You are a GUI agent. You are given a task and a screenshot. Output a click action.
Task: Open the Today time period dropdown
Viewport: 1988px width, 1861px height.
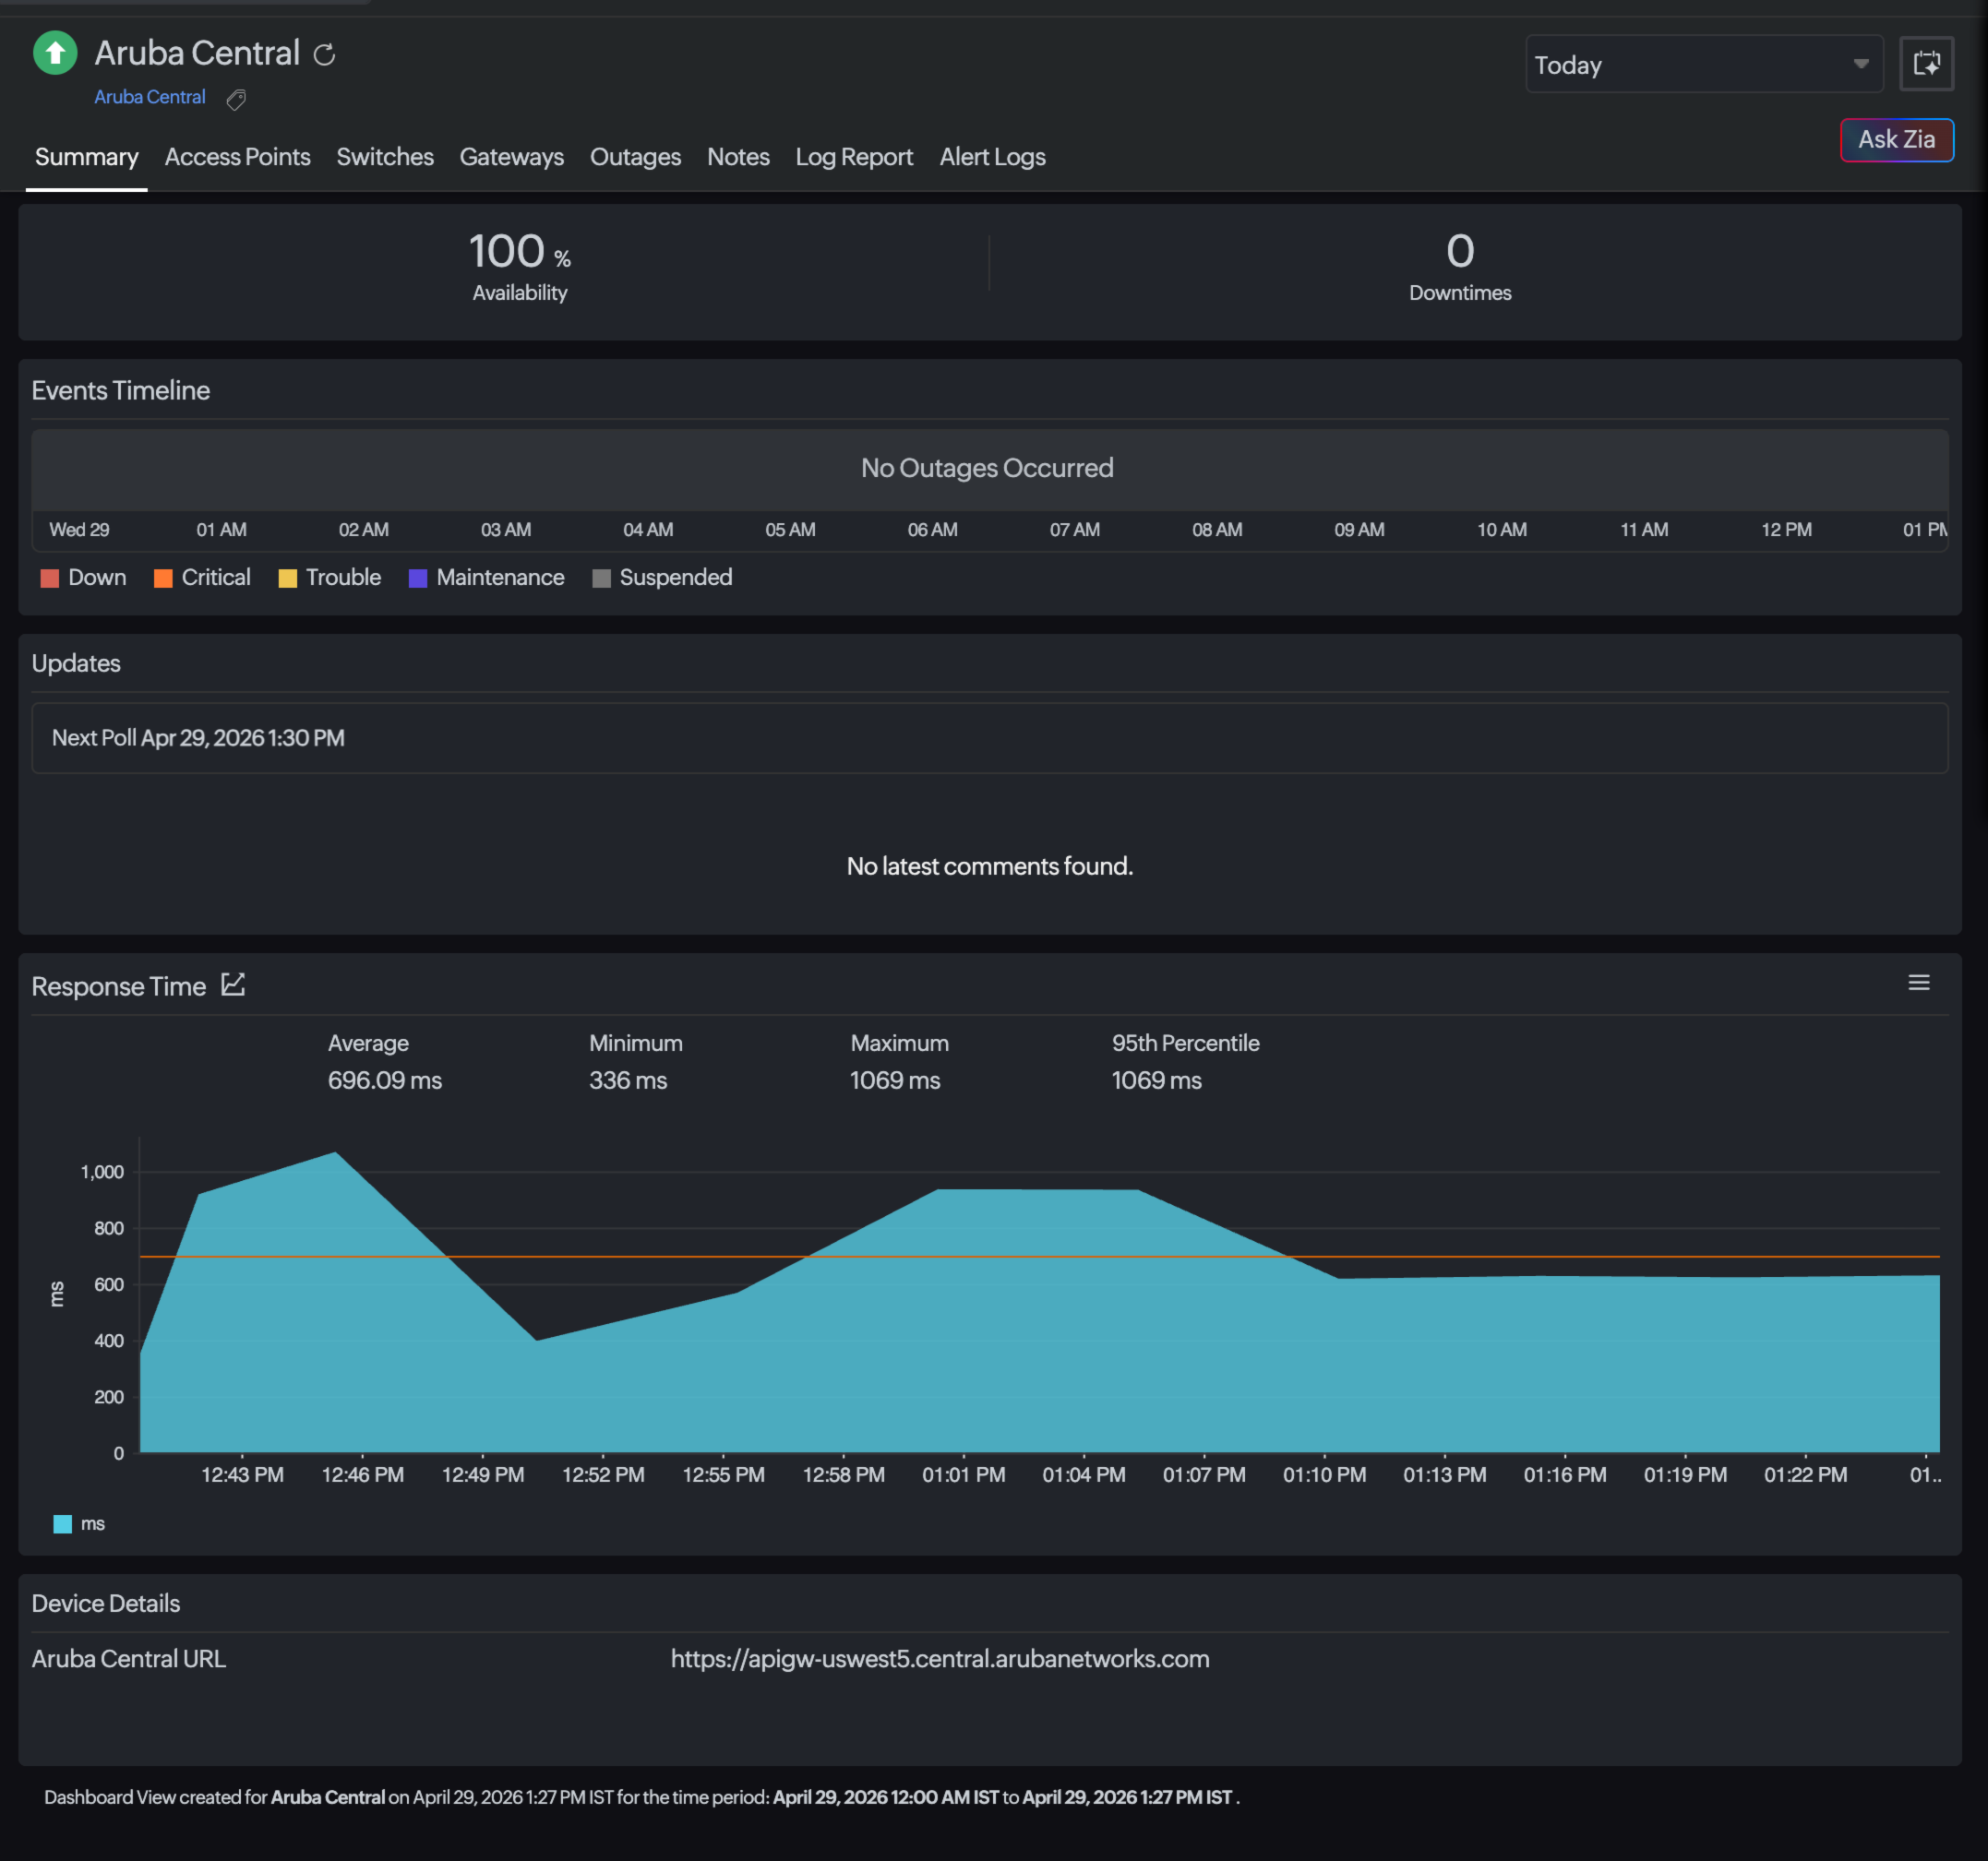click(x=1703, y=64)
